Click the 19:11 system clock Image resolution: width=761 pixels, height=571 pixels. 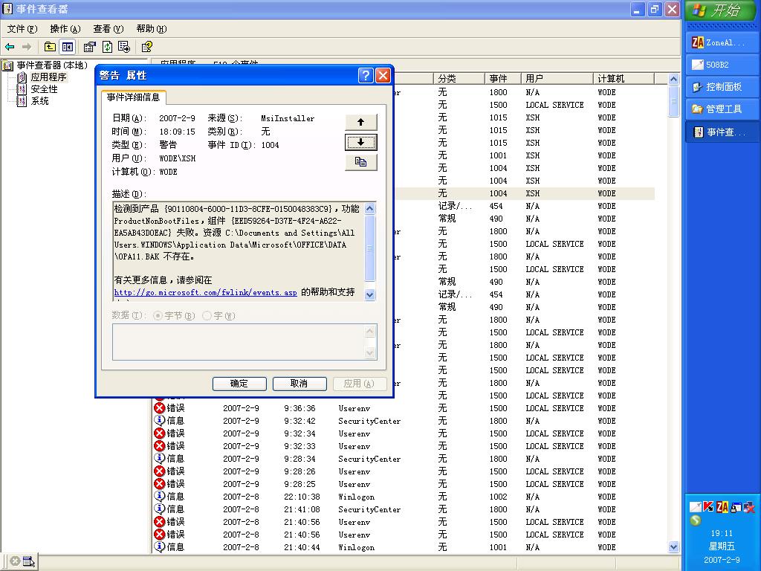722,533
